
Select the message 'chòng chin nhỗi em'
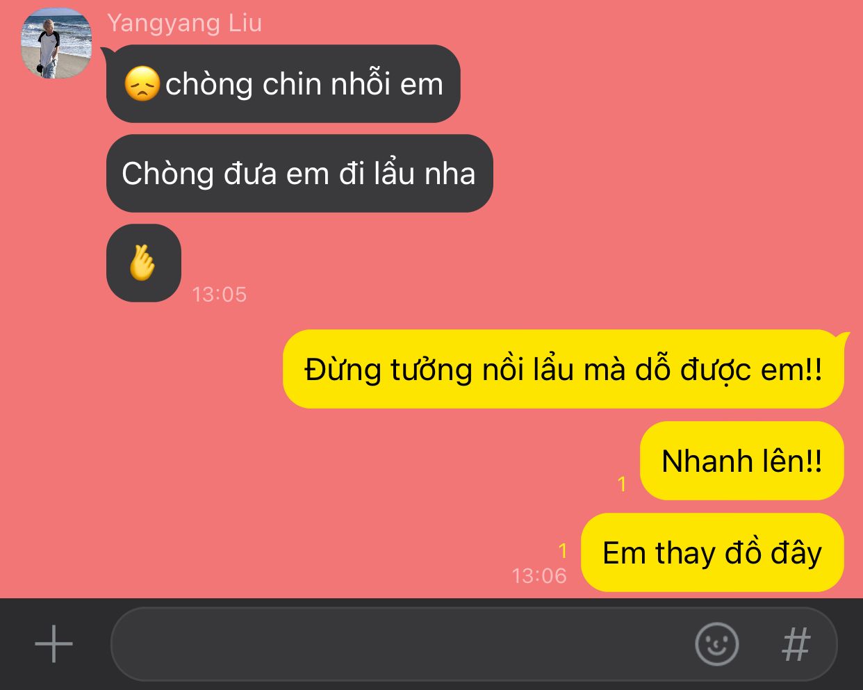[x=283, y=84]
